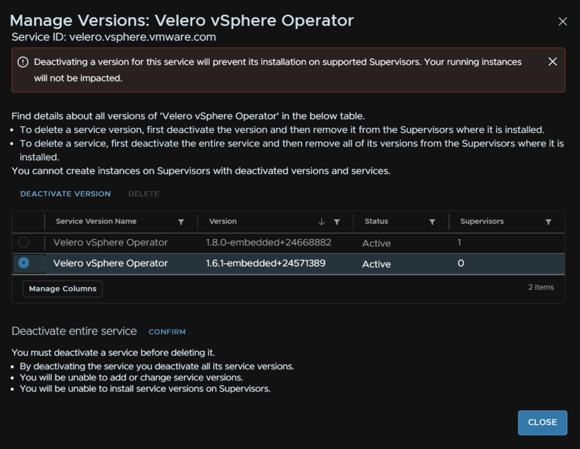Click the warning exclamation icon in banner
580x449 pixels.
[x=23, y=62]
